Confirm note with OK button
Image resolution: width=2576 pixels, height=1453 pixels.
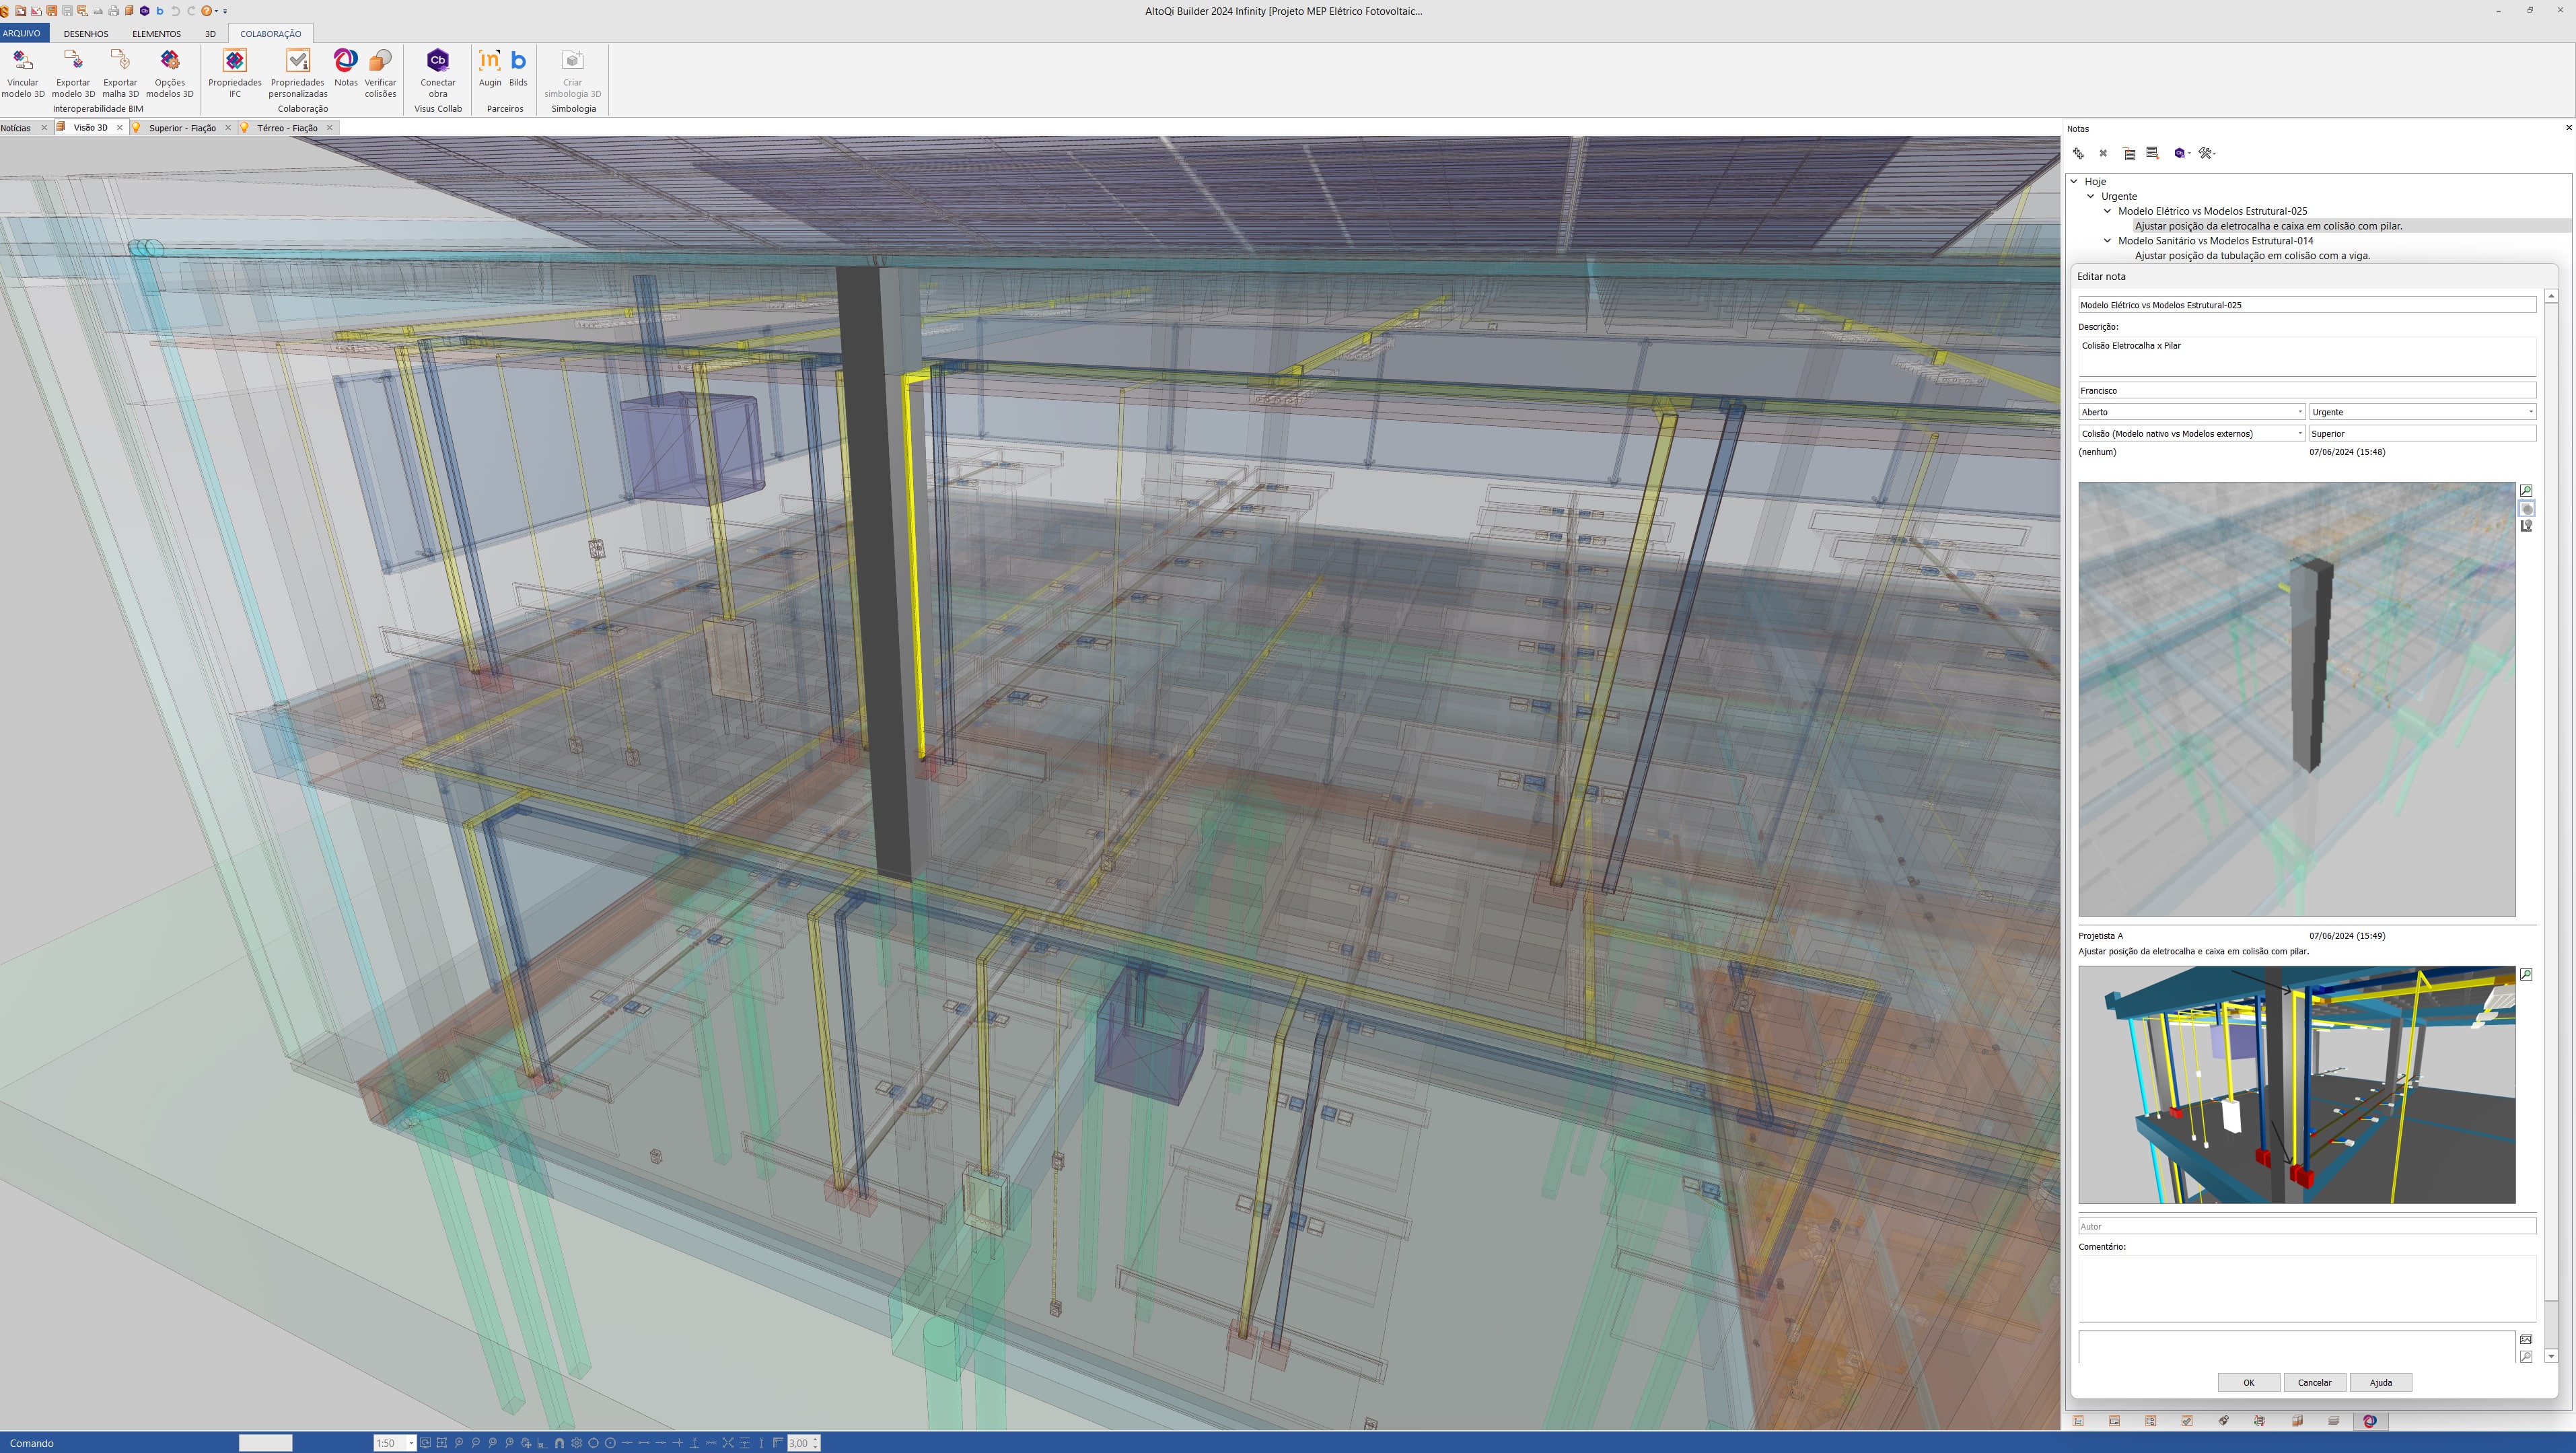click(x=2248, y=1382)
